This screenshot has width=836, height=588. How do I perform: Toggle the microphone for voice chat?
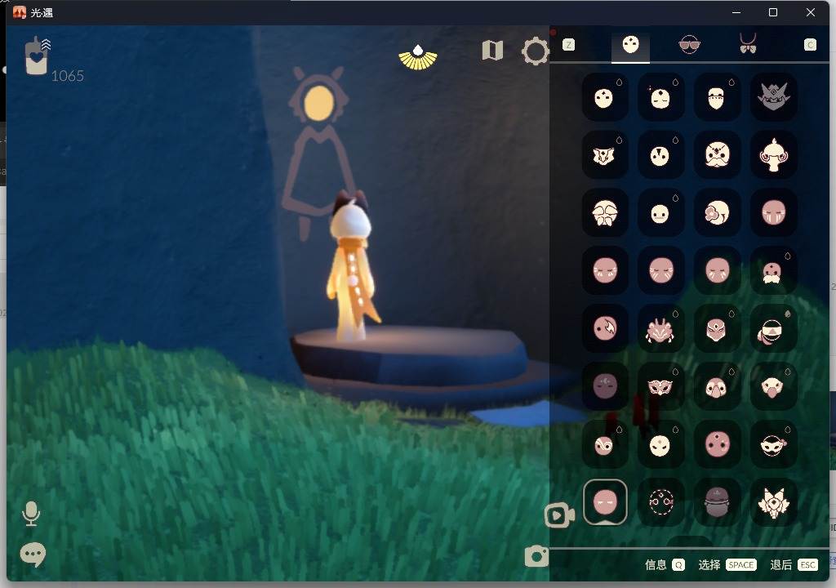coord(31,514)
